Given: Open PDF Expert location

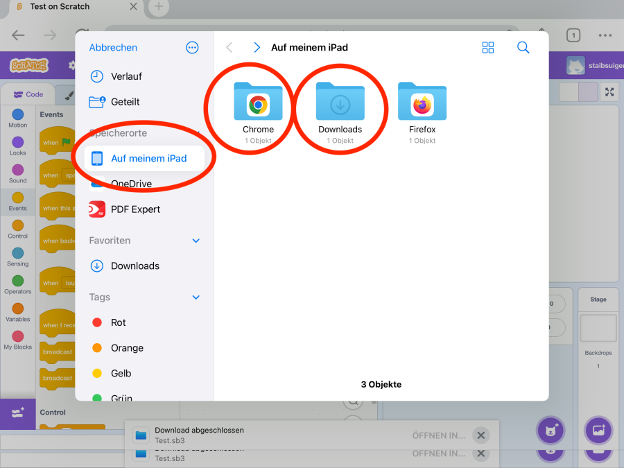Looking at the screenshot, I should point(135,209).
